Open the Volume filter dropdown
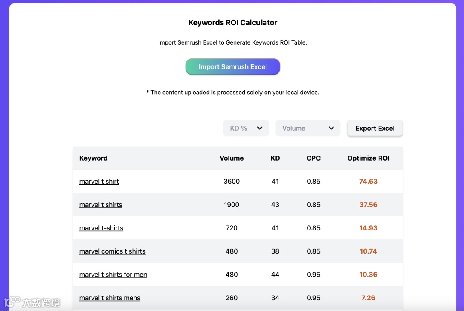The width and height of the screenshot is (464, 311). tap(308, 128)
